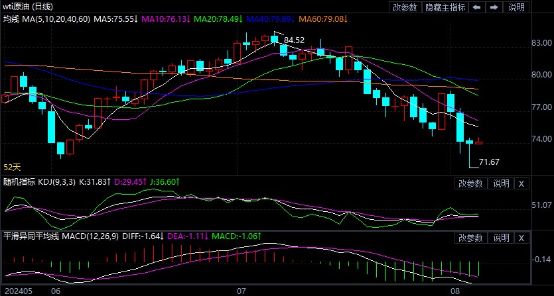Click the 80.00 price axis label
This screenshot has width=554, height=296.
[541, 75]
